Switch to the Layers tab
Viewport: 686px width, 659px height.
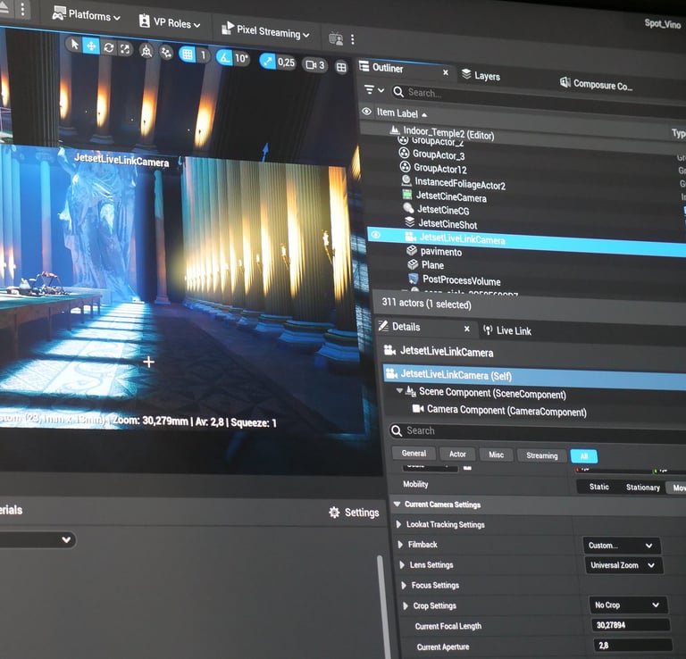pyautogui.click(x=481, y=75)
